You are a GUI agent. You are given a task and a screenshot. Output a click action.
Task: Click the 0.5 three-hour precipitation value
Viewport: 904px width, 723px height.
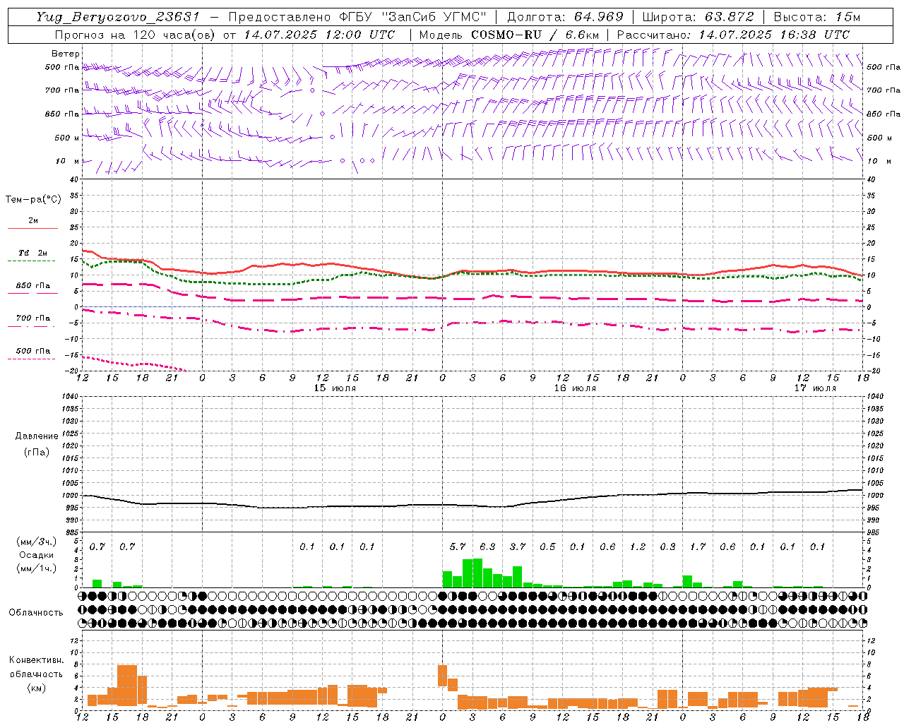(x=547, y=546)
